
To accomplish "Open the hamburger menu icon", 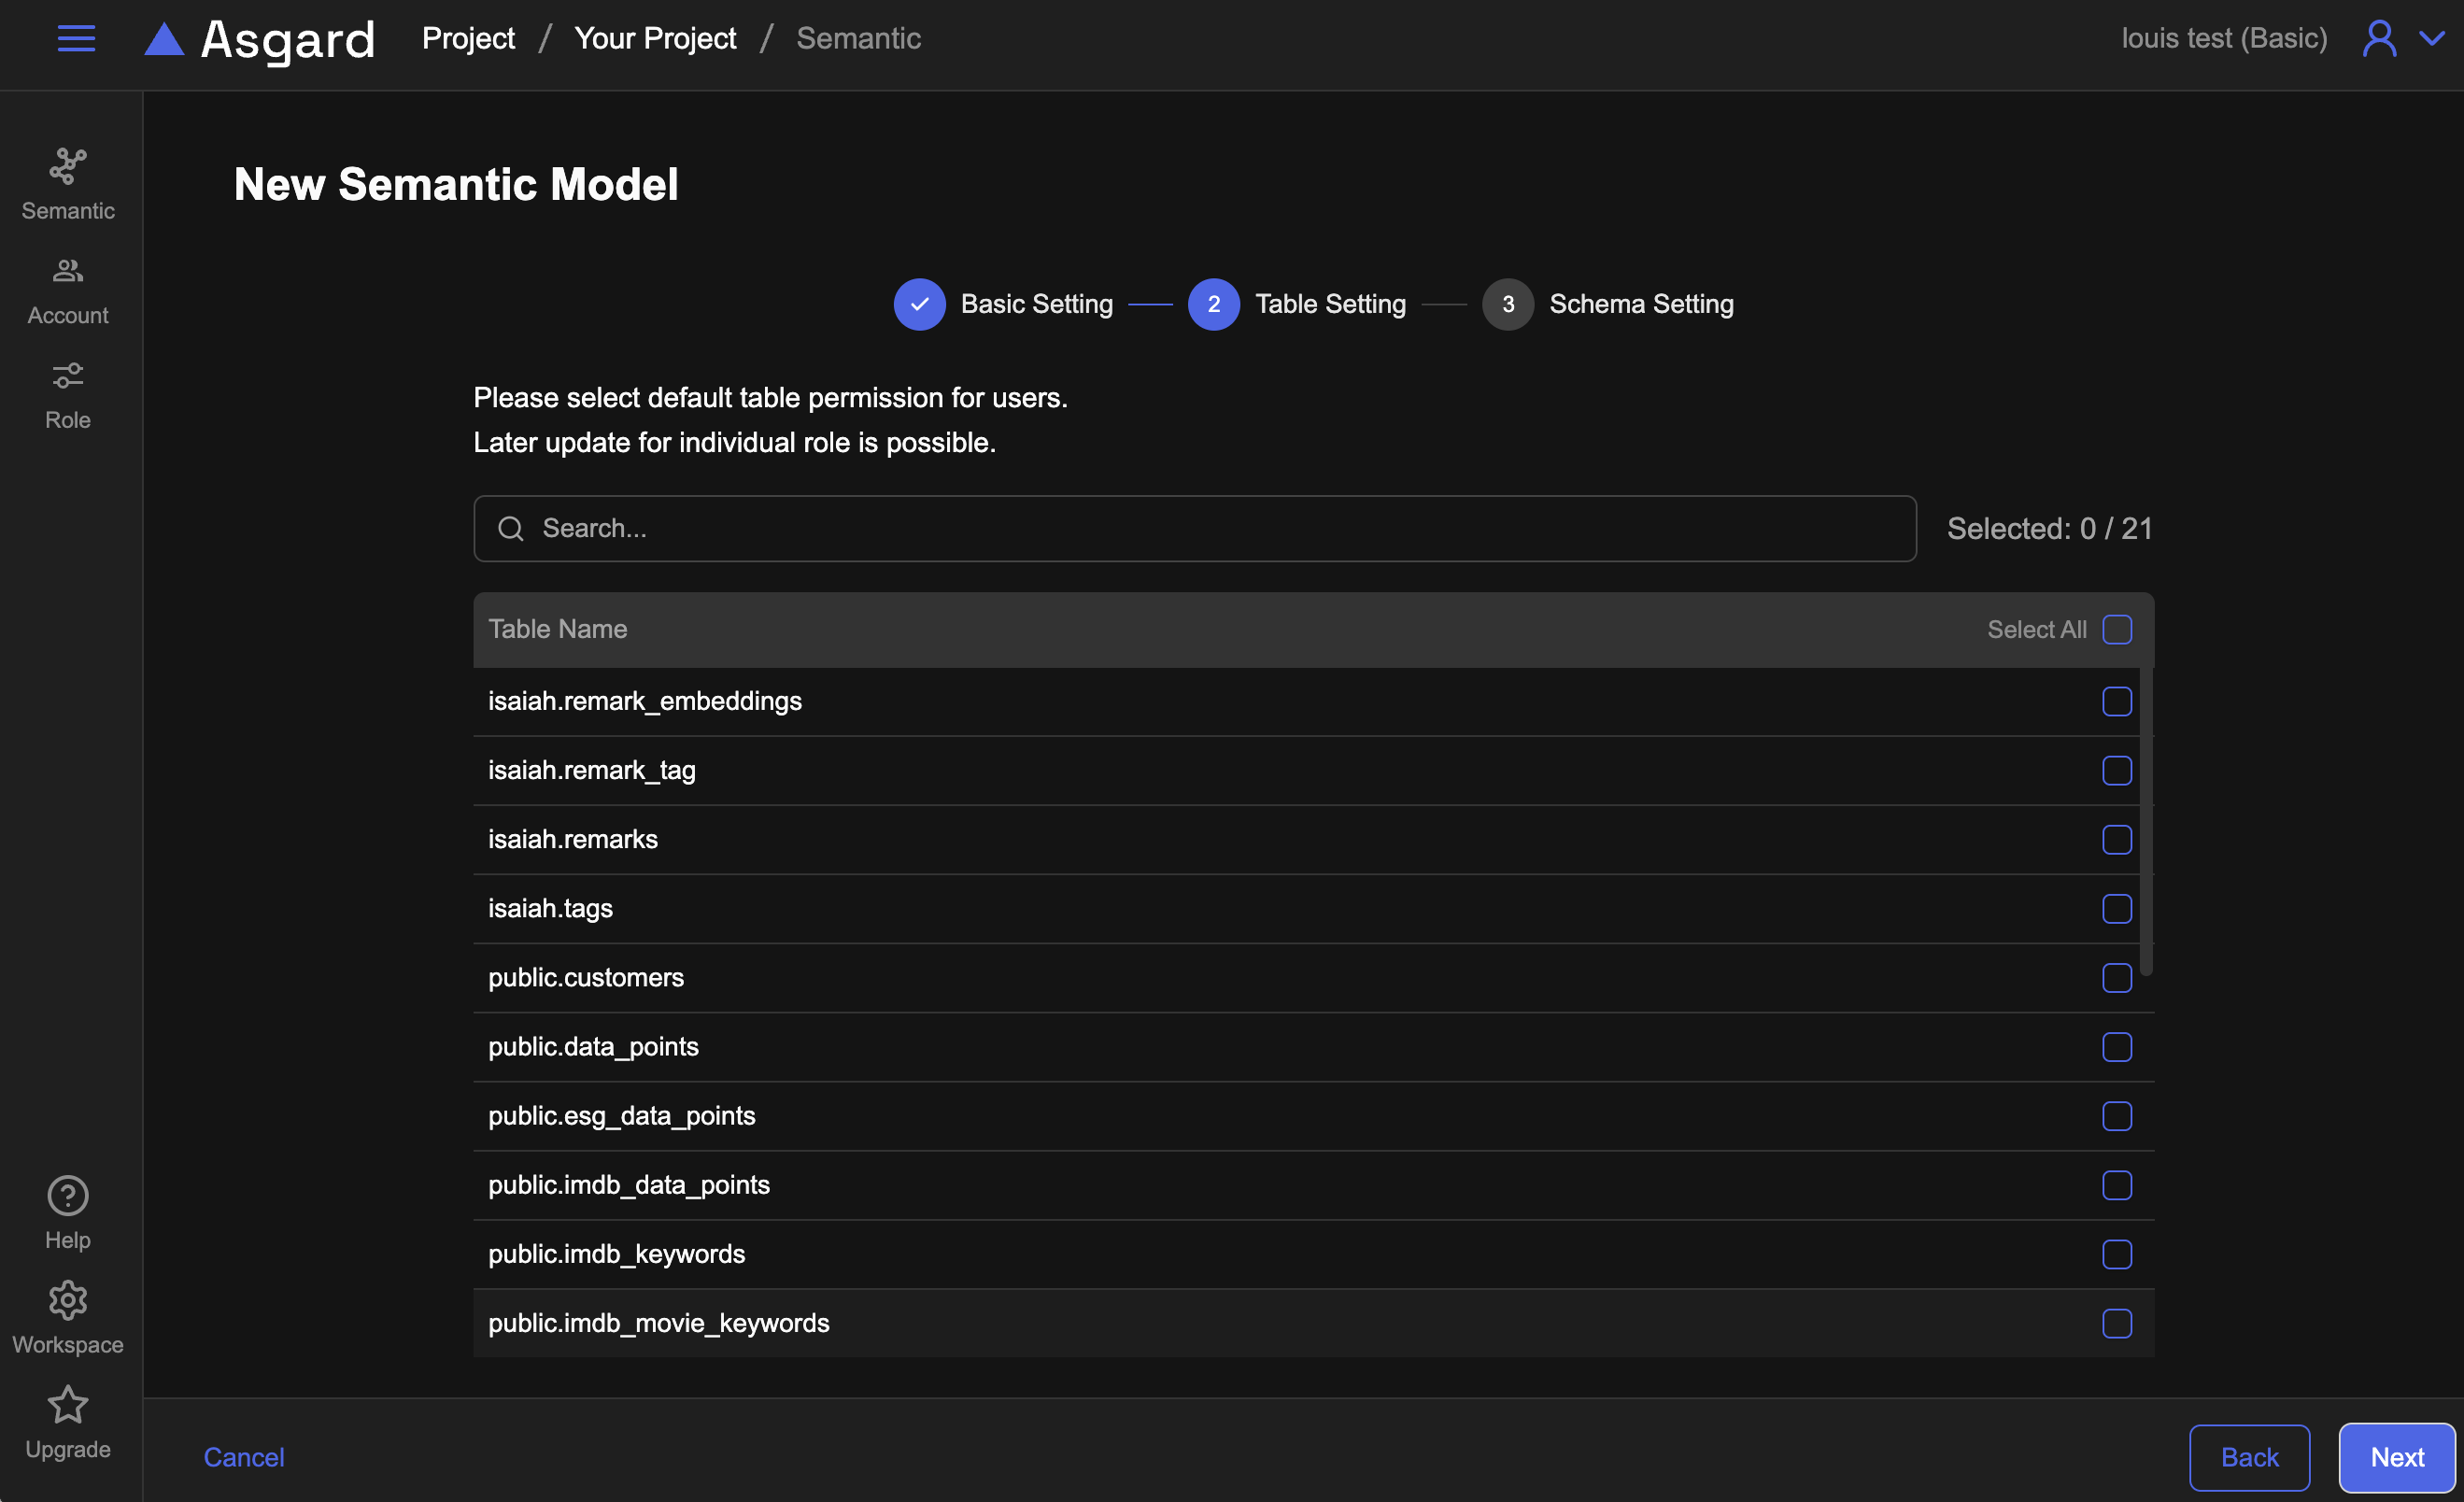I will point(76,39).
